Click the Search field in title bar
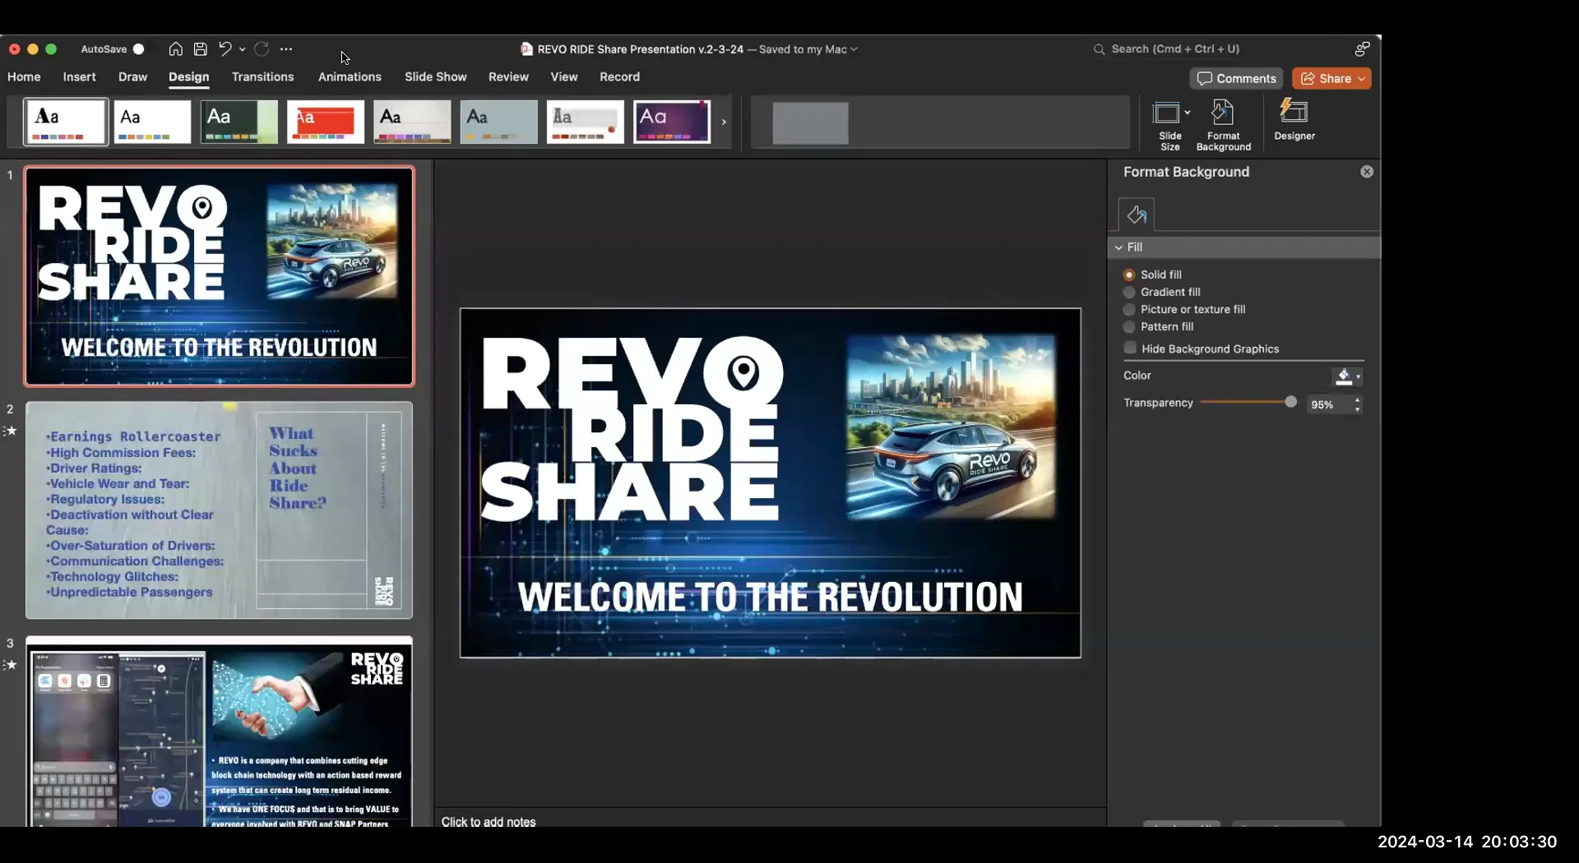 click(x=1174, y=49)
